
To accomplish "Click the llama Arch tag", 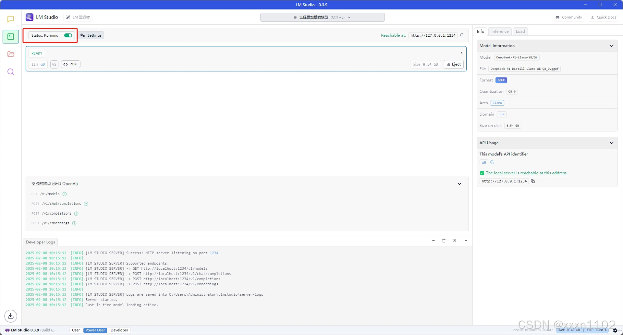I will pos(497,103).
